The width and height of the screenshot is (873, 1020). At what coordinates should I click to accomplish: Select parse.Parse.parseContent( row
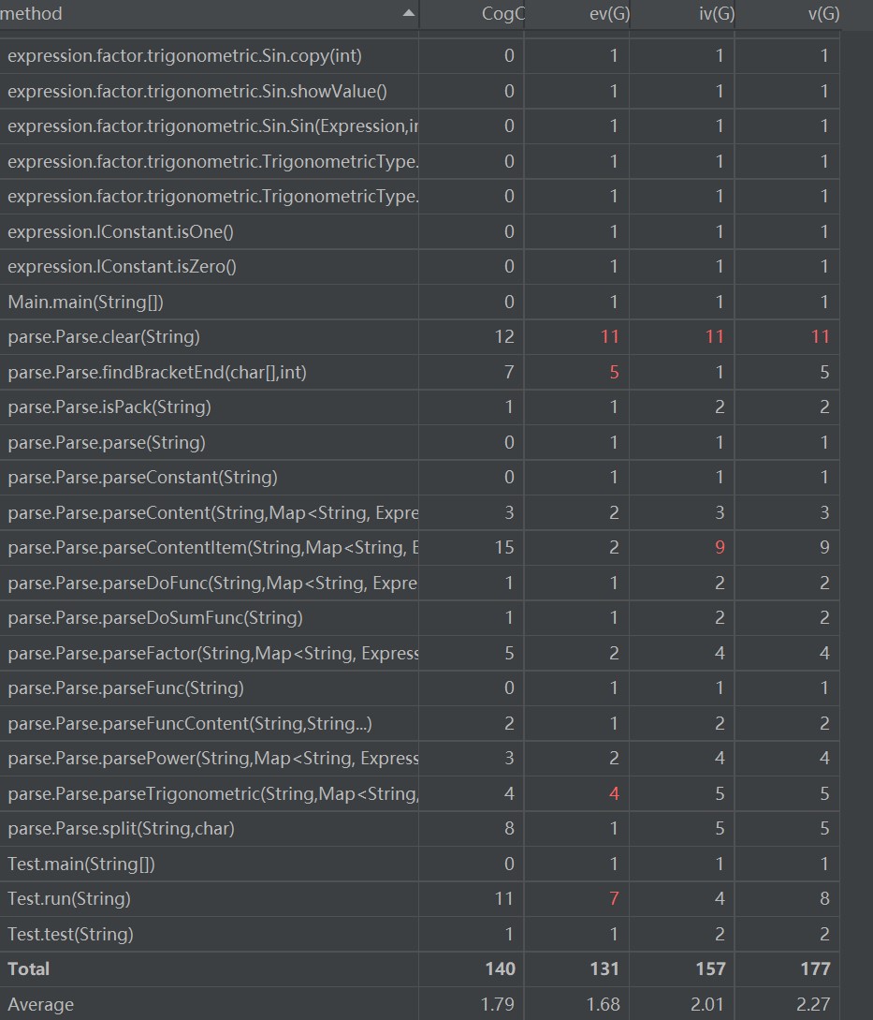click(420, 512)
